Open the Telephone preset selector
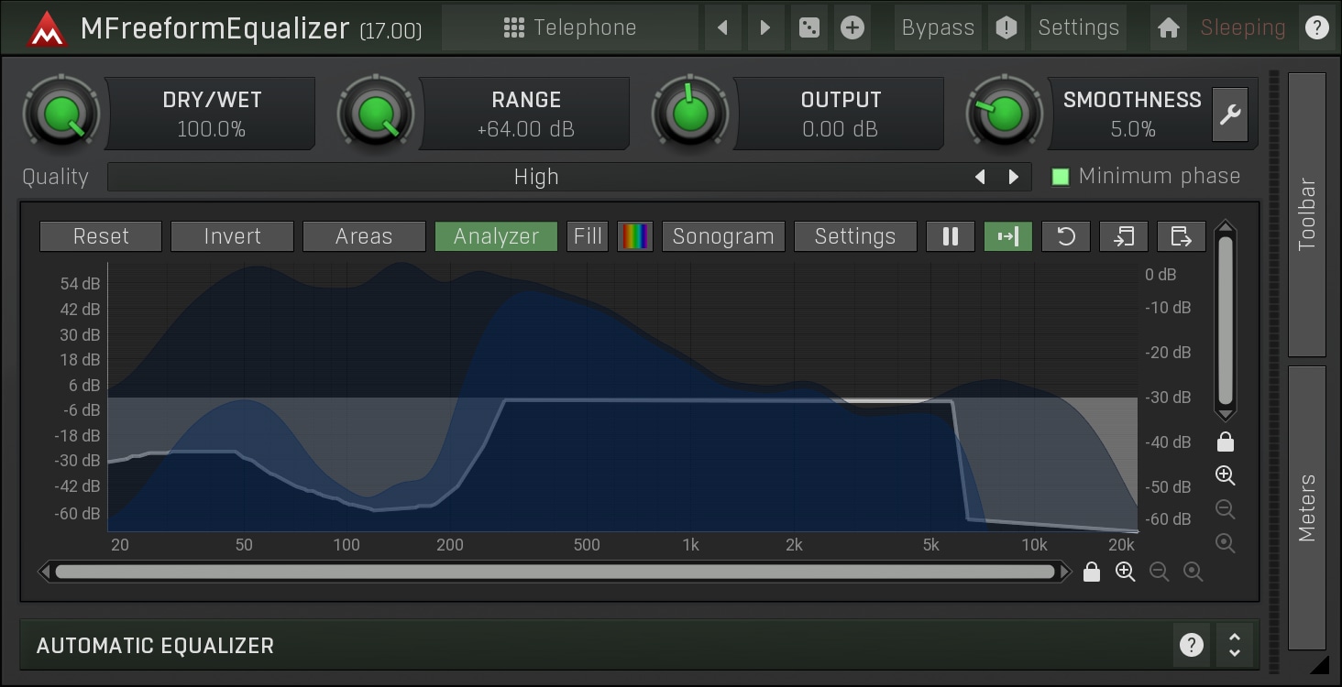Image resolution: width=1342 pixels, height=687 pixels. coord(569,27)
